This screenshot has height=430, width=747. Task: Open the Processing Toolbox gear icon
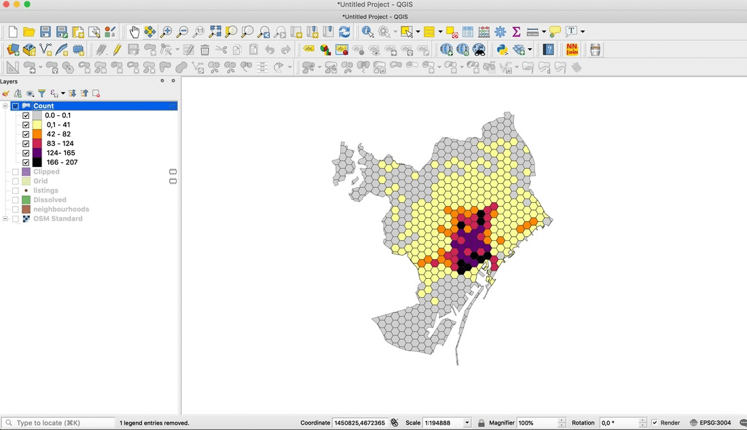(500, 32)
